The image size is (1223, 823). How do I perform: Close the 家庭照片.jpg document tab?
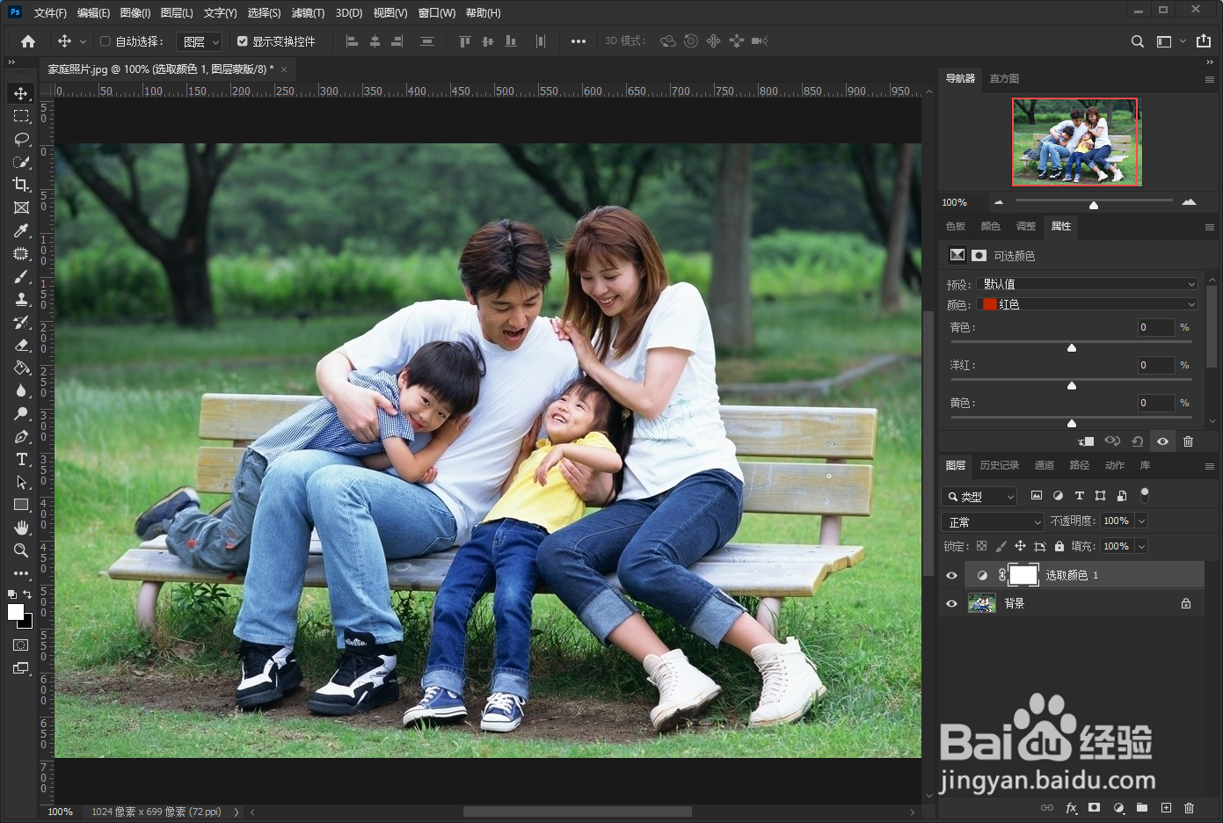pyautogui.click(x=284, y=69)
